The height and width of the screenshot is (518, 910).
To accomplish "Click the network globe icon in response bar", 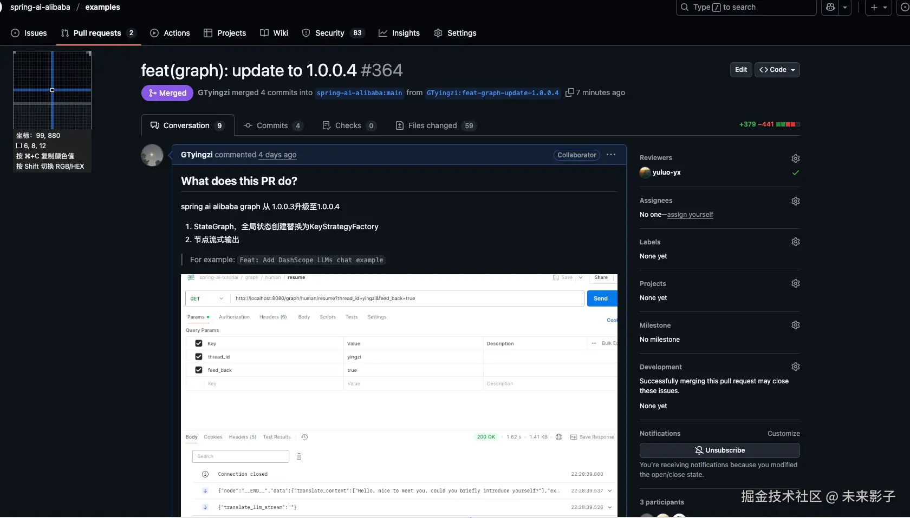I will tap(559, 437).
